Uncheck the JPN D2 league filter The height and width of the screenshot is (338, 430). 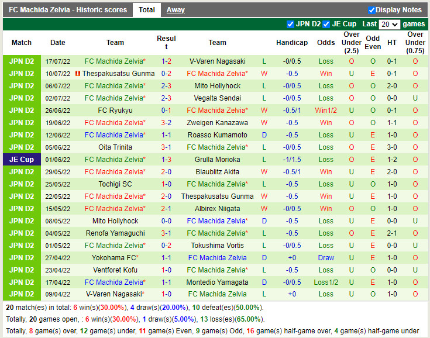pyautogui.click(x=290, y=24)
